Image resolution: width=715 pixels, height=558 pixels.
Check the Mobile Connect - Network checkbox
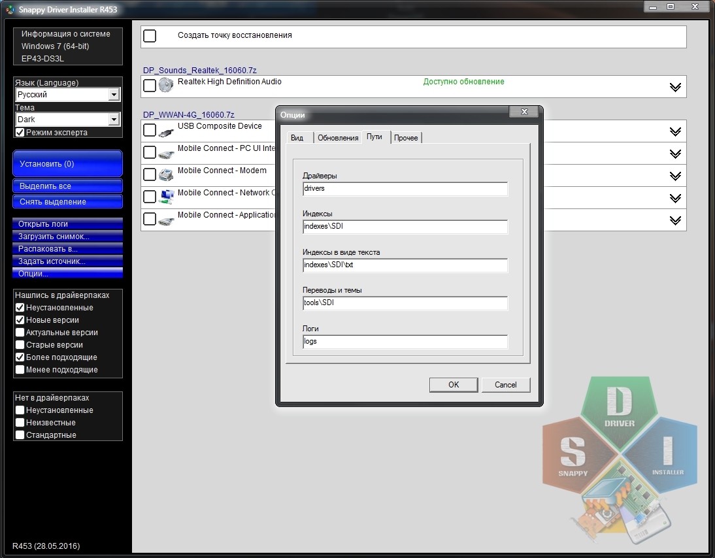[x=150, y=197]
